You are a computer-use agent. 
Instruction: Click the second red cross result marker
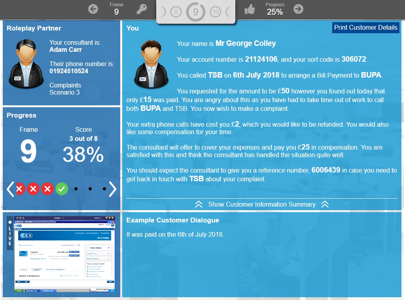(x=33, y=189)
